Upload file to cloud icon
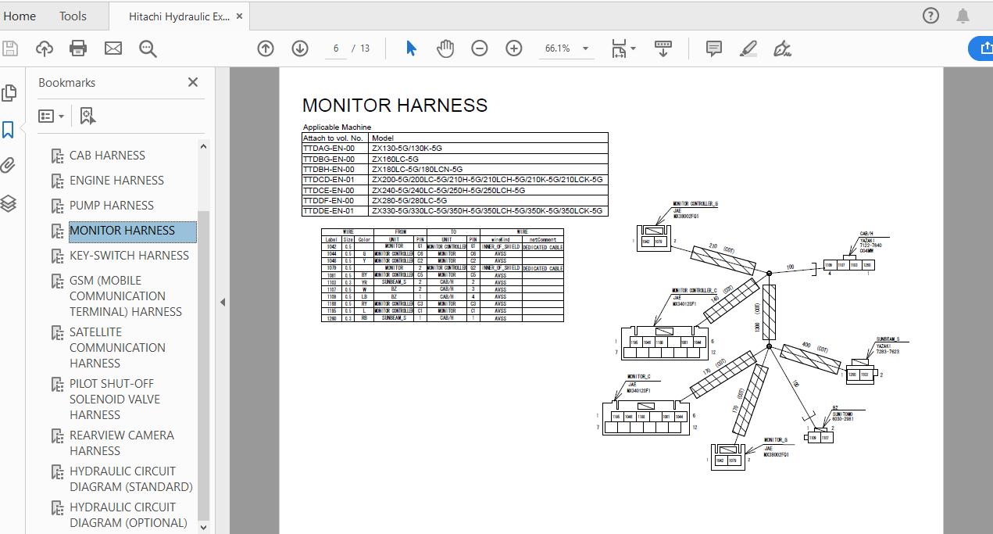 pyautogui.click(x=45, y=48)
